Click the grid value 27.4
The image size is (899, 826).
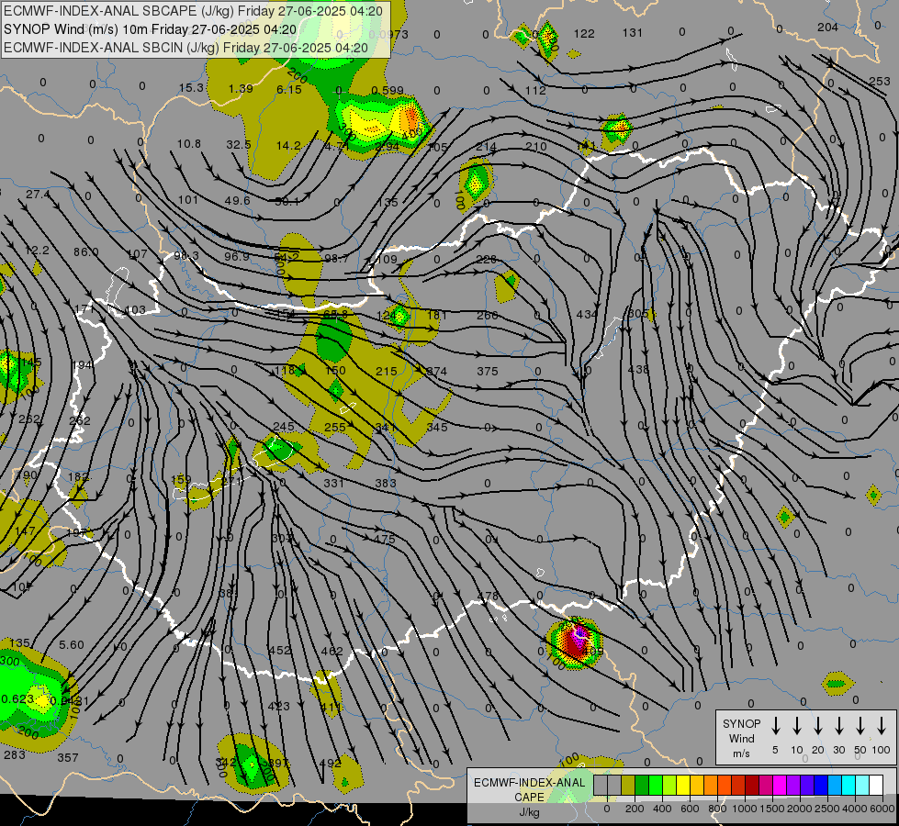38,195
